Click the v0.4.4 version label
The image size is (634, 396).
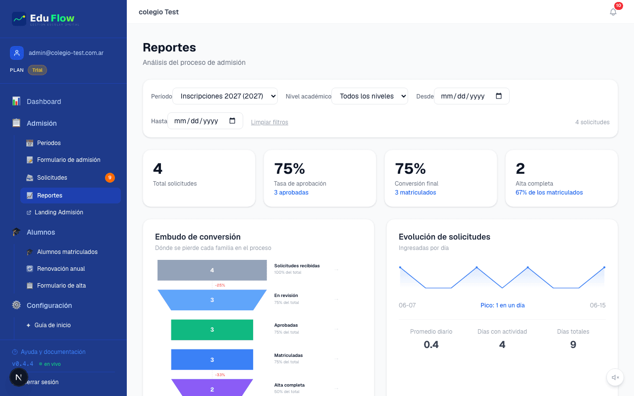[23, 364]
